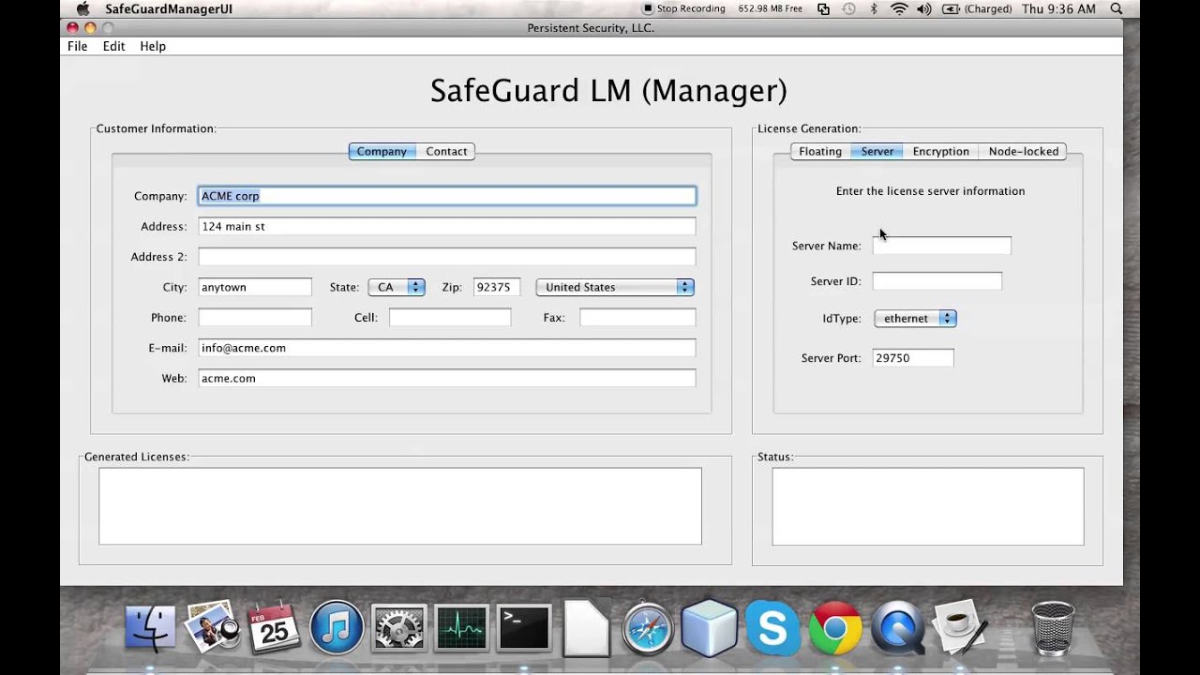
Task: Select the Server license tab
Action: (x=877, y=151)
